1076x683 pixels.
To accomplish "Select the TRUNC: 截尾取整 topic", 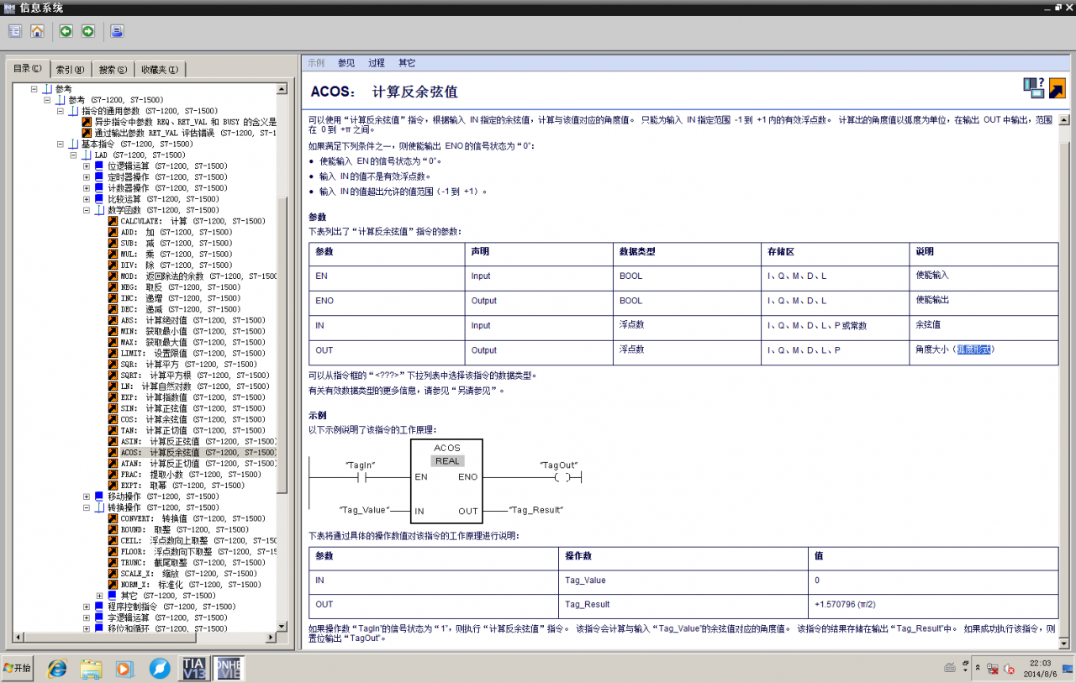I will pos(193,562).
